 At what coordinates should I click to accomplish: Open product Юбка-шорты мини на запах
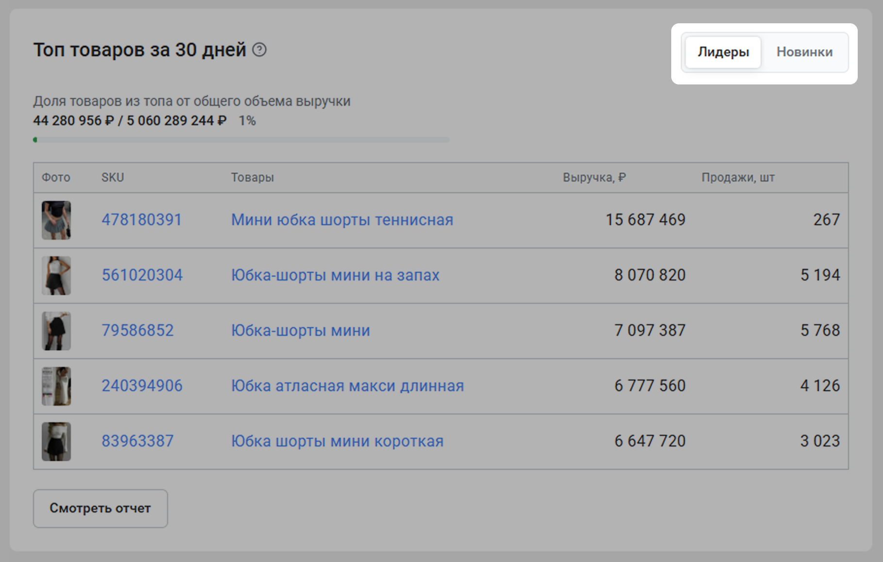pyautogui.click(x=335, y=275)
